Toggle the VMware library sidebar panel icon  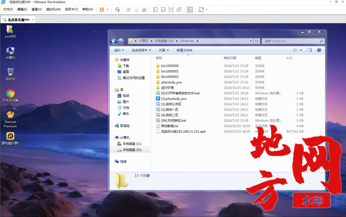tap(155, 10)
